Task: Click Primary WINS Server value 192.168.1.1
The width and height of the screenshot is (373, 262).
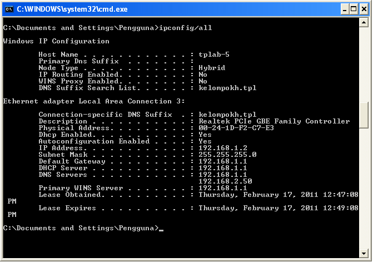Action: [223, 188]
